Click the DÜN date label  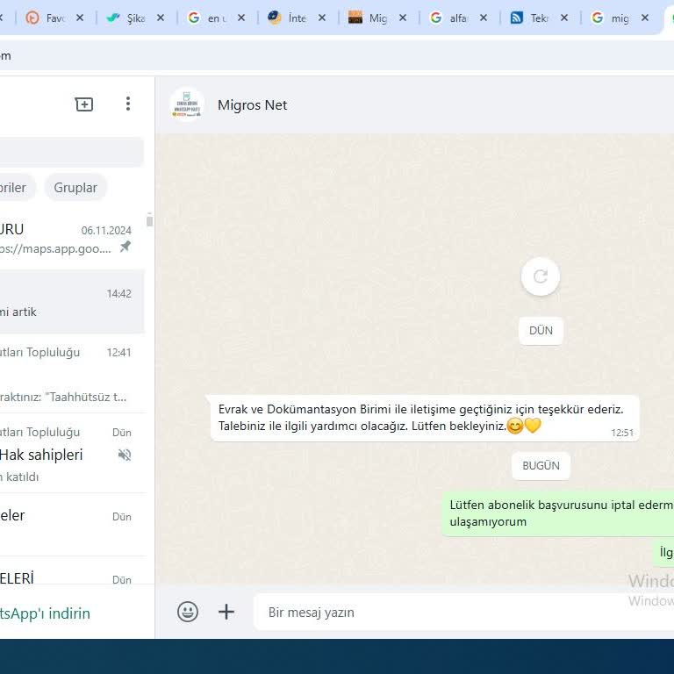pos(541,331)
